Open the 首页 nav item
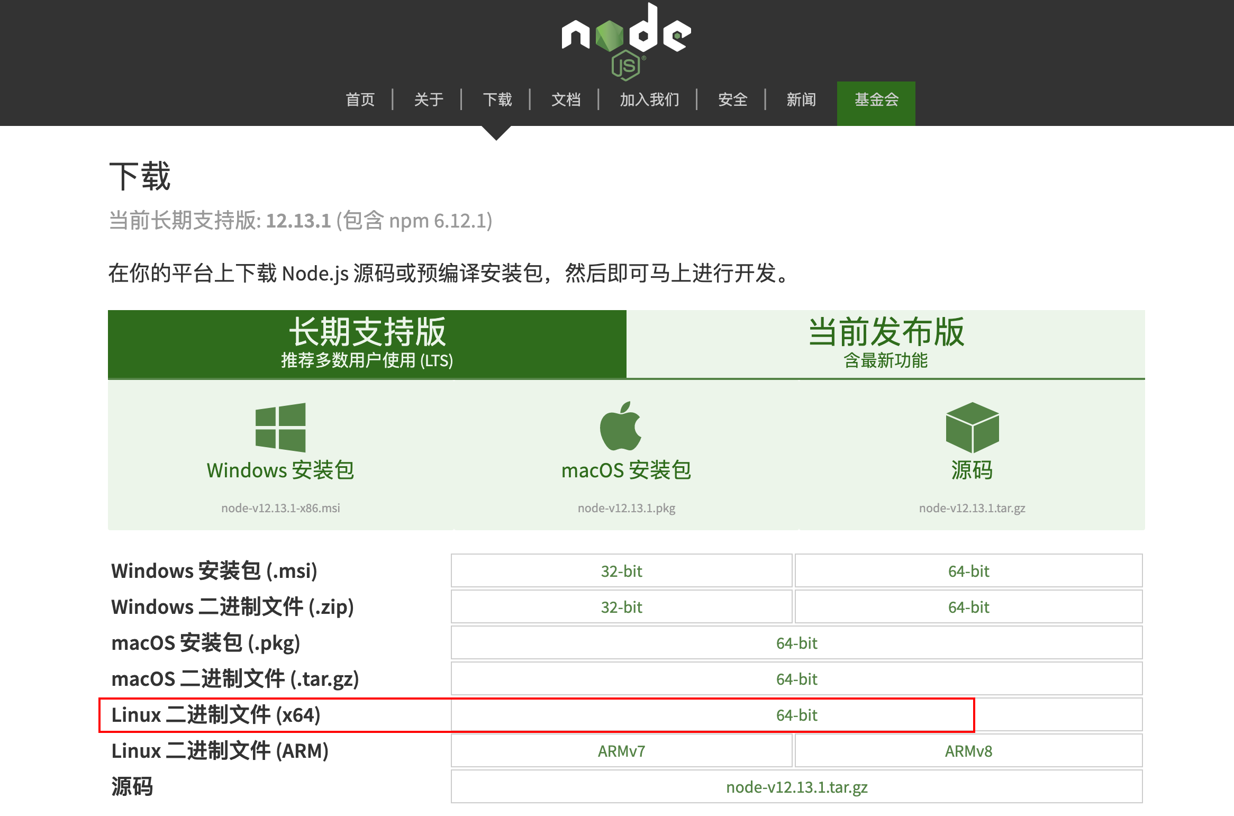 click(360, 99)
